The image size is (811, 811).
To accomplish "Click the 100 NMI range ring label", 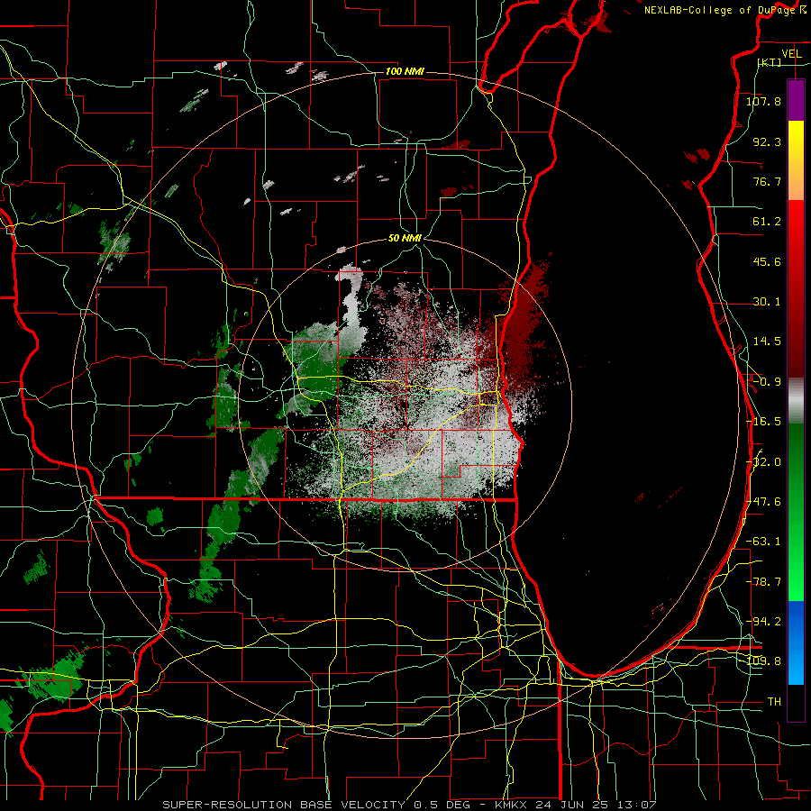I will (x=405, y=71).
